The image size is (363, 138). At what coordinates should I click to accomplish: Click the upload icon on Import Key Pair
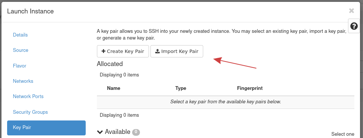(x=158, y=51)
